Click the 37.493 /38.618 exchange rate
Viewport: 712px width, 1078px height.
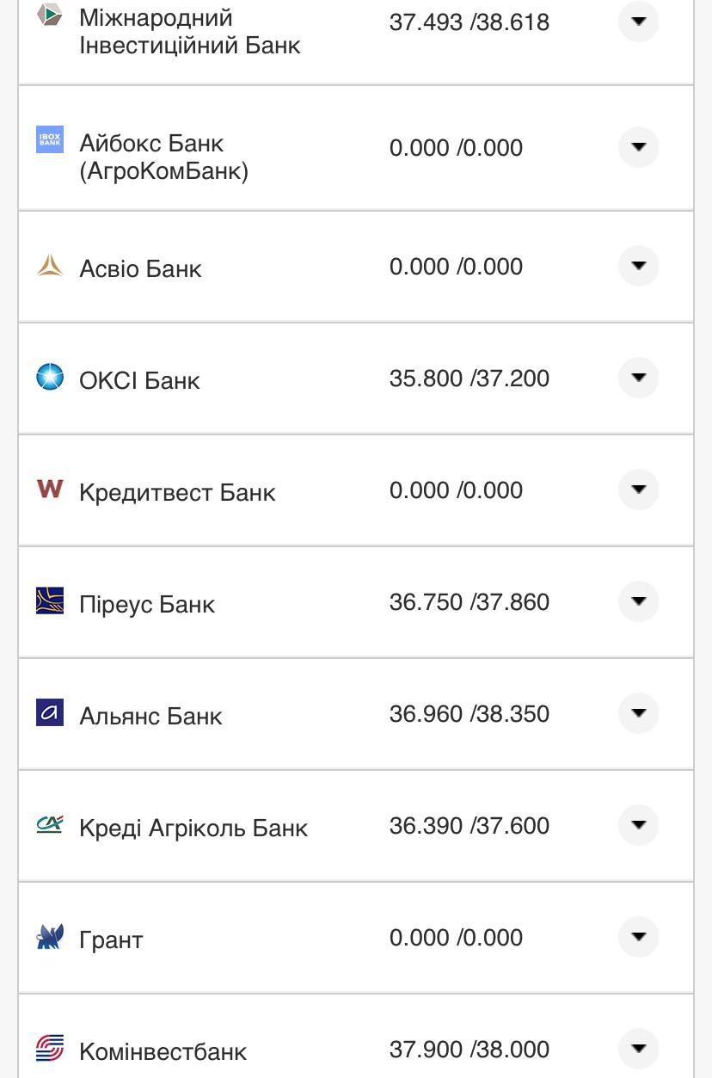click(x=469, y=22)
